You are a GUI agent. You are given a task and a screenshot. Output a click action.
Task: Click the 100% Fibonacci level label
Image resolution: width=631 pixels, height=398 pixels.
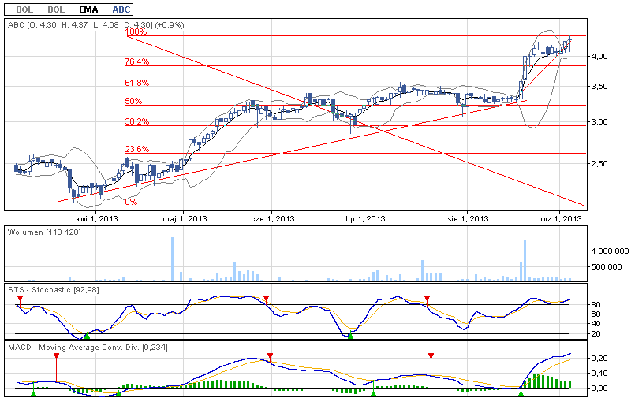point(136,32)
